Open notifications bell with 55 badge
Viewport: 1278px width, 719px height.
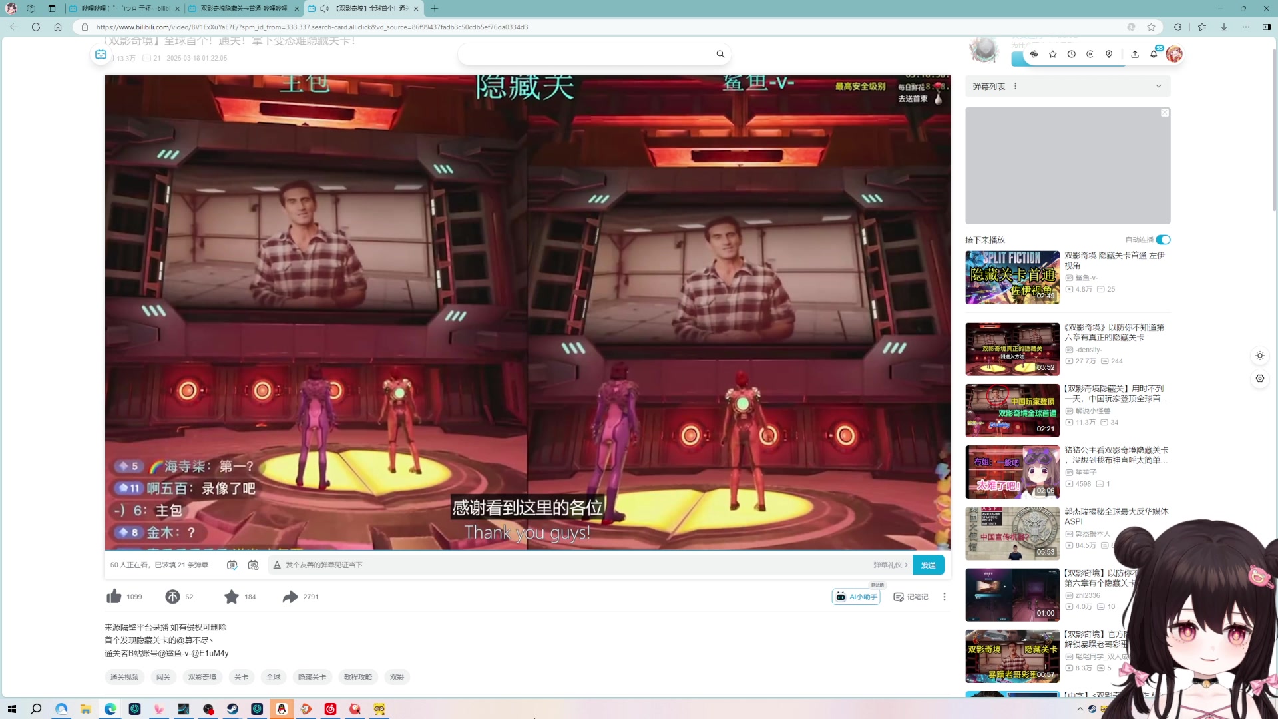click(x=1154, y=54)
